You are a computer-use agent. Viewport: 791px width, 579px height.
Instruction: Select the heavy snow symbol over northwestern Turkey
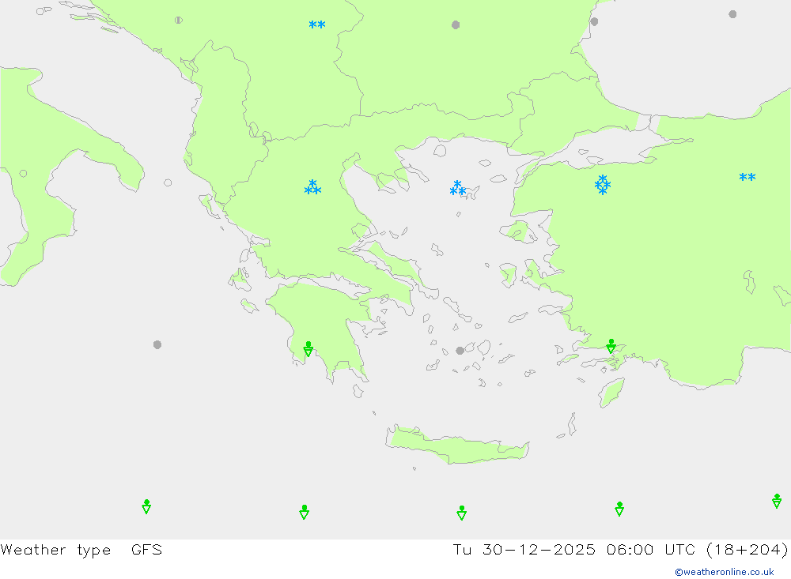coord(602,185)
